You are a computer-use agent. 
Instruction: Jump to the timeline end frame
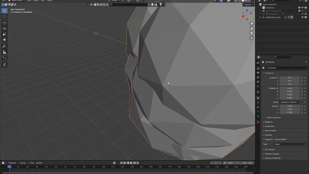click(138, 163)
